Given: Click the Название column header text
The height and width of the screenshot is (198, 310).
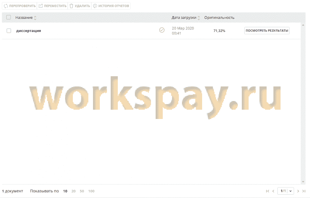Looking at the screenshot, I should click(x=24, y=18).
